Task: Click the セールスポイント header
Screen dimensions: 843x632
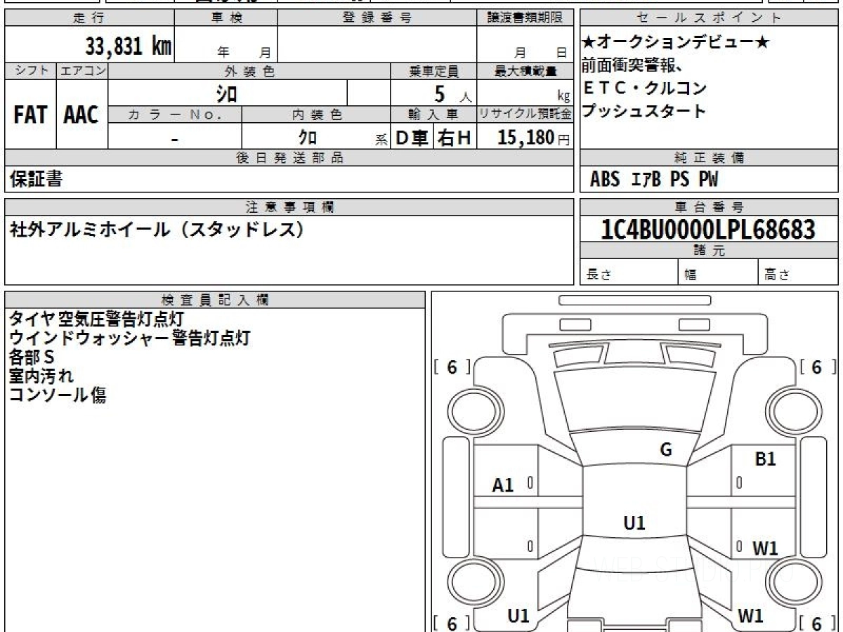Action: pos(709,18)
